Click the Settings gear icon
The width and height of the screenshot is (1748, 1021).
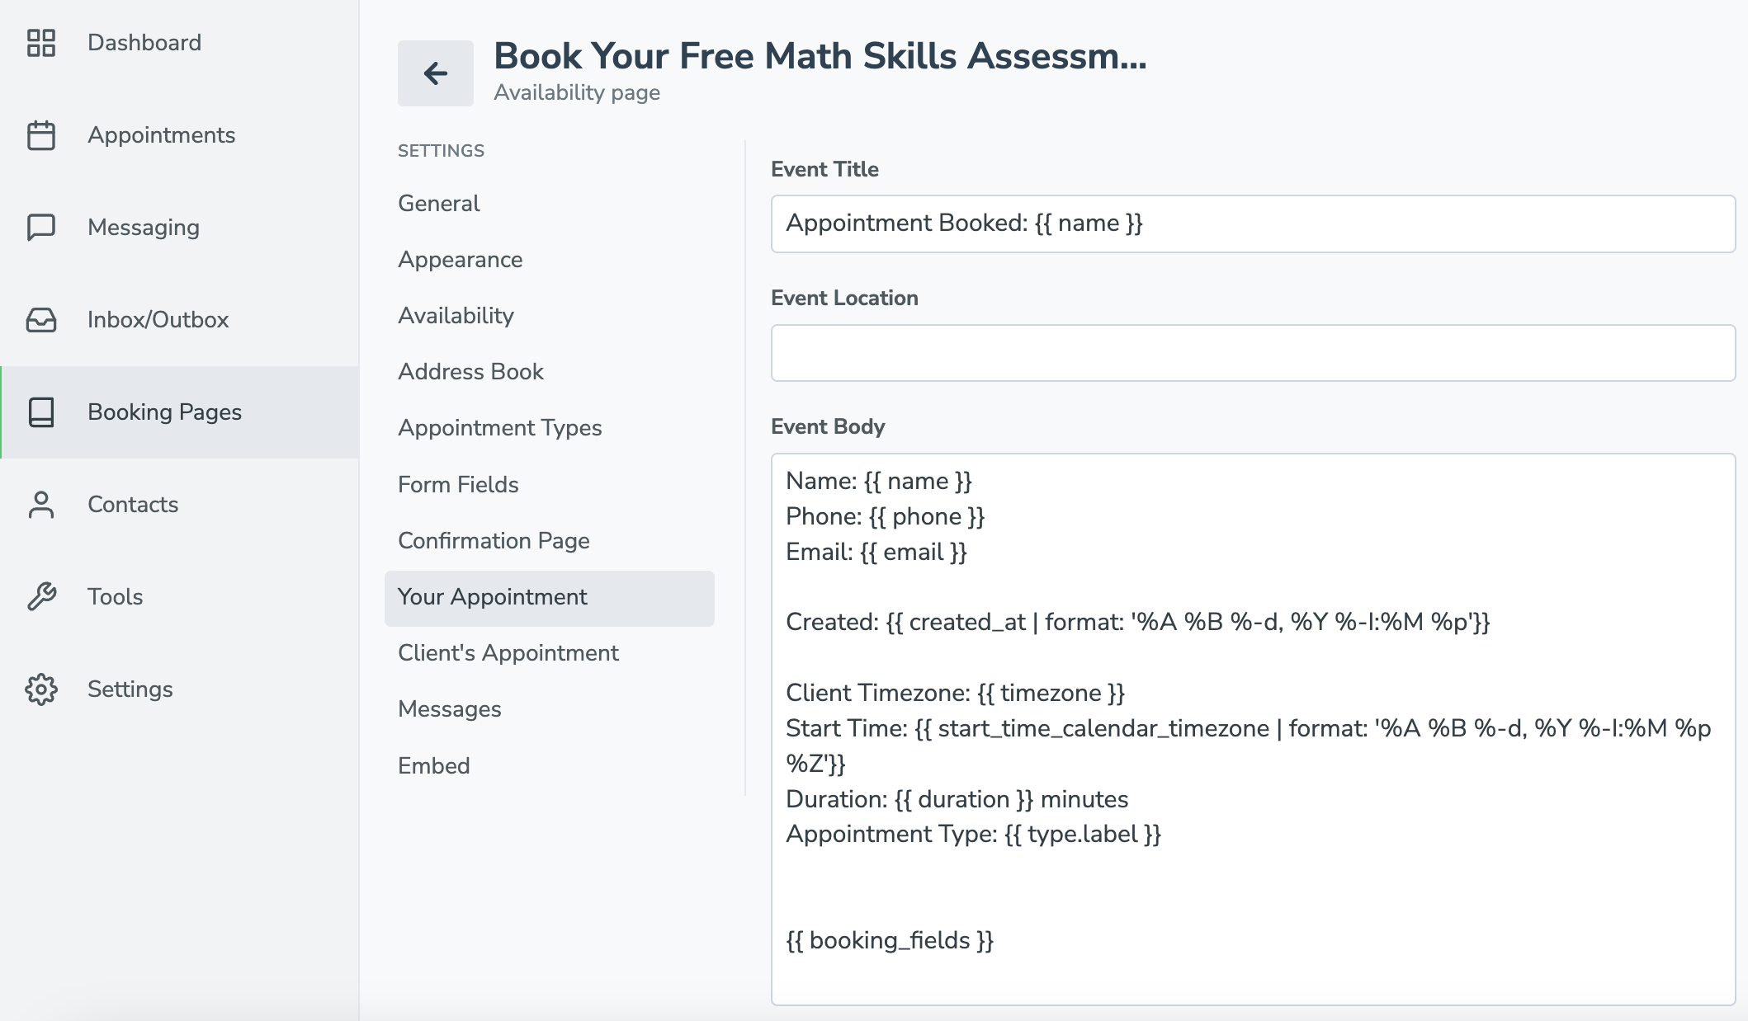tap(41, 689)
